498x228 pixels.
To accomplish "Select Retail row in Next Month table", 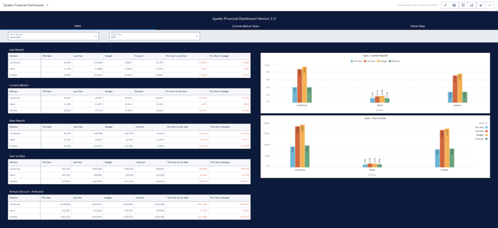I will pyautogui.click(x=129, y=140).
